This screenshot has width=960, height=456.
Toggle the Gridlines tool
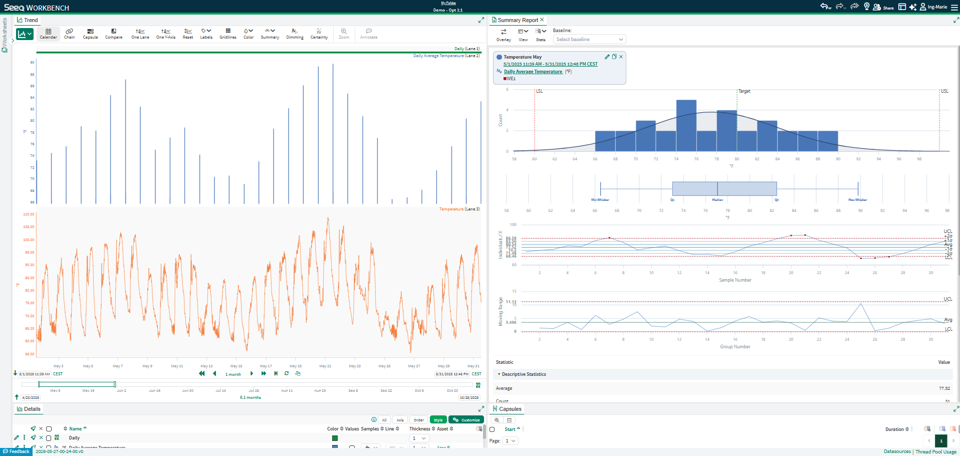[228, 34]
